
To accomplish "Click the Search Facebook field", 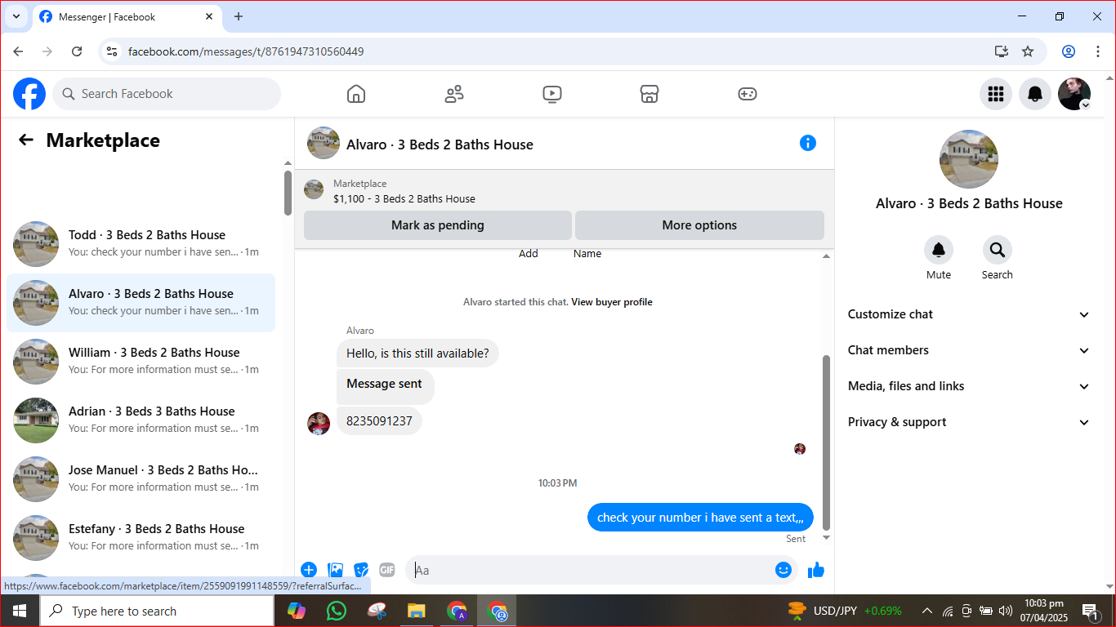I will (167, 94).
